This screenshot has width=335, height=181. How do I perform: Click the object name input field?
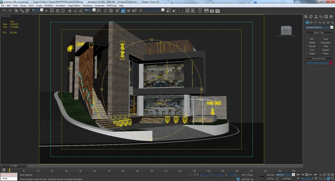pos(317,63)
